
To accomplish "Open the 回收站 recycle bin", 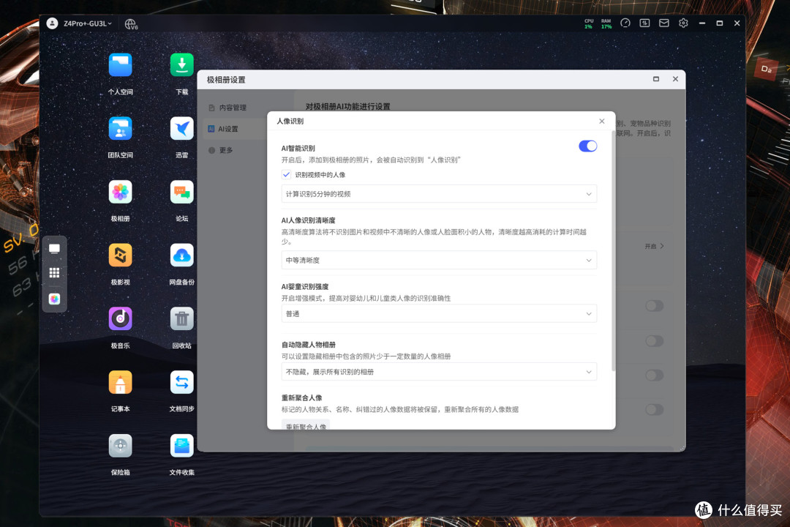I will pos(182,319).
